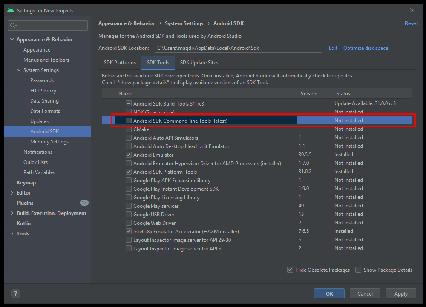Click 'Update Available: 31.0.0 rc3' status
Viewport: 426px width, 307px height.
365,103
